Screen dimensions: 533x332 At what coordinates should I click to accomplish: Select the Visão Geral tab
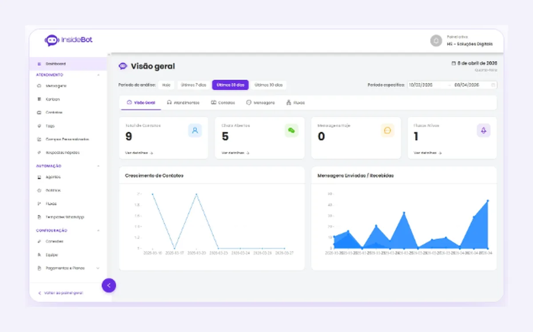(x=141, y=103)
